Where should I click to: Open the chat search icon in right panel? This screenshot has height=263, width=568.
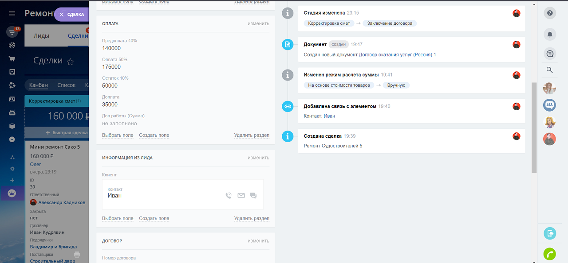point(550,54)
